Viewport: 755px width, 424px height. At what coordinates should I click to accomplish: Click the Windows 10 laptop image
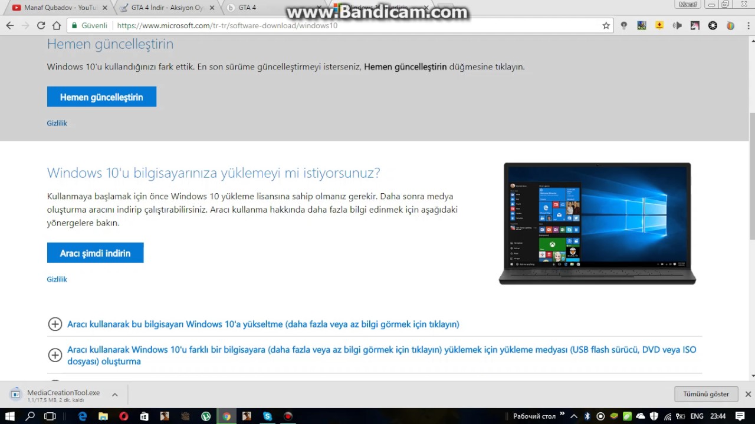597,224
